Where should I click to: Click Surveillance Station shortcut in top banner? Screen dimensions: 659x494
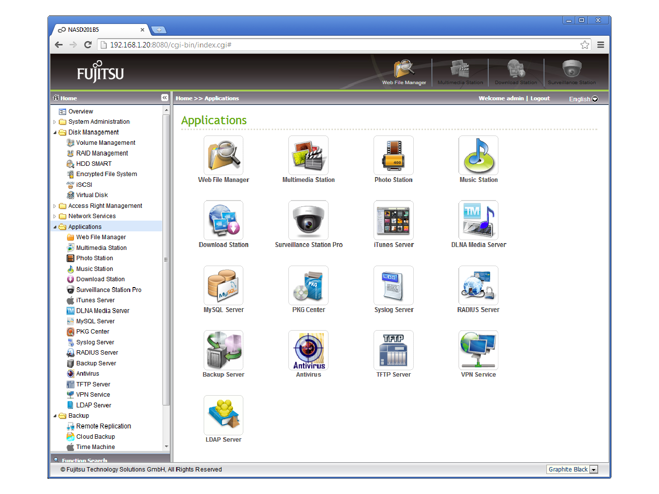pyautogui.click(x=572, y=72)
